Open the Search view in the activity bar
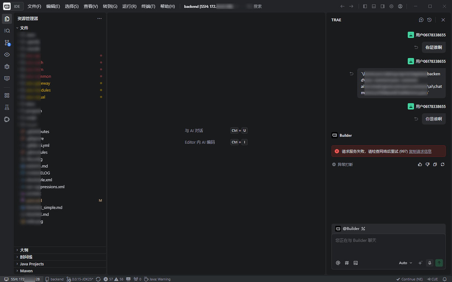 [7, 31]
